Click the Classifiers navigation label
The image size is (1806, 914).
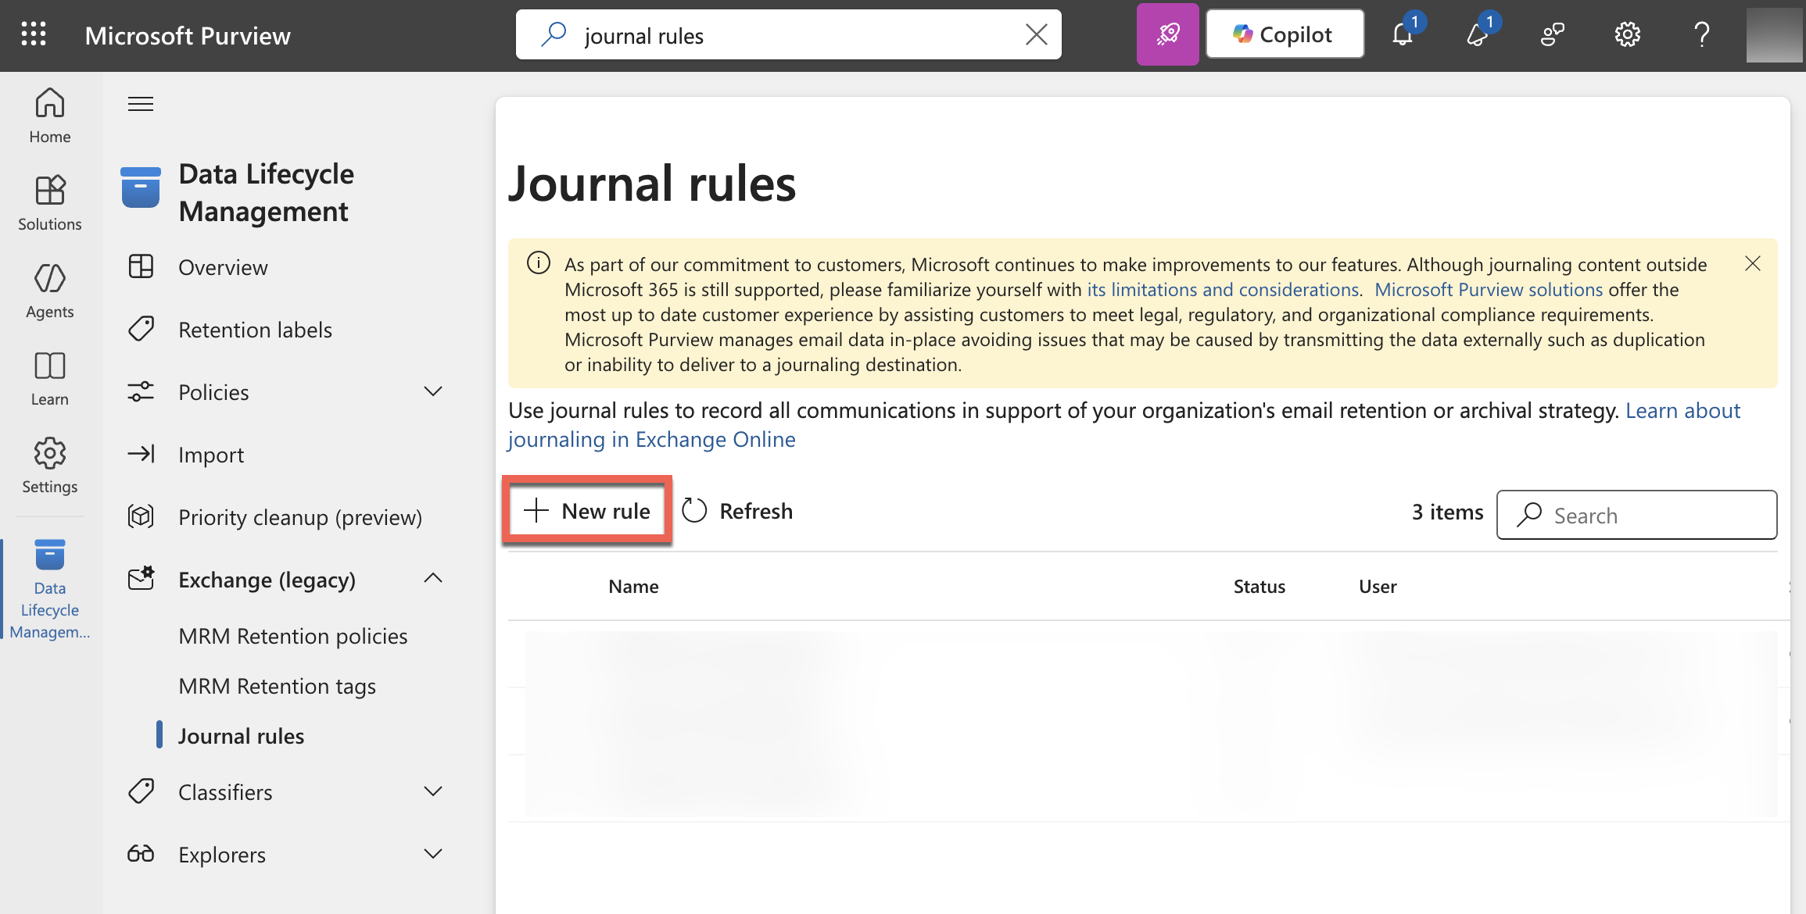pos(225,792)
